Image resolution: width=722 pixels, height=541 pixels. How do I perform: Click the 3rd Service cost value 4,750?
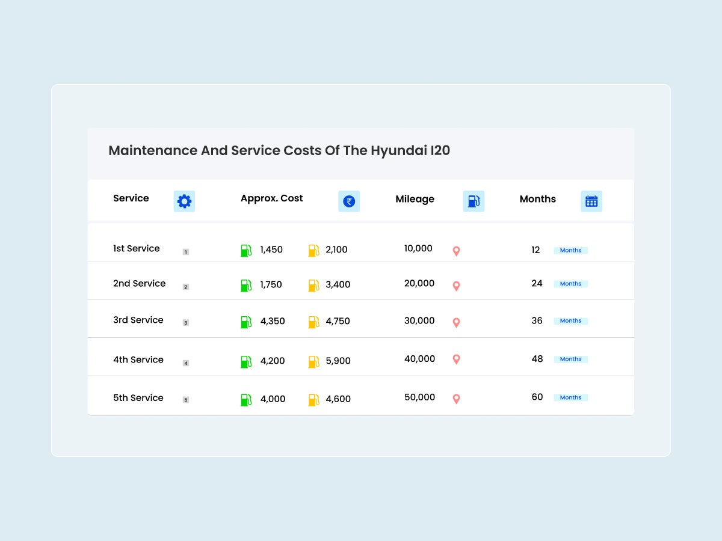(338, 321)
